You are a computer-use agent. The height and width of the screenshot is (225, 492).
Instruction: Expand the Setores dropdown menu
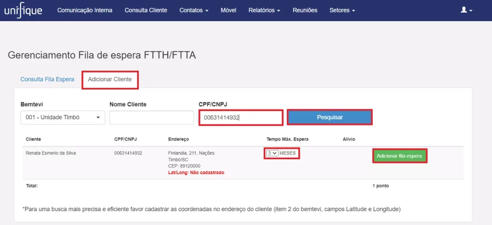coord(342,11)
